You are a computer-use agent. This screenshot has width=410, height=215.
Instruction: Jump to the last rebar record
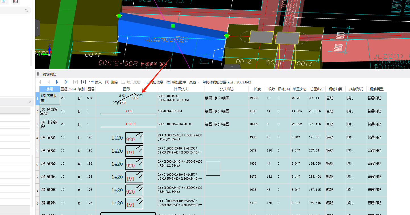coord(66,82)
